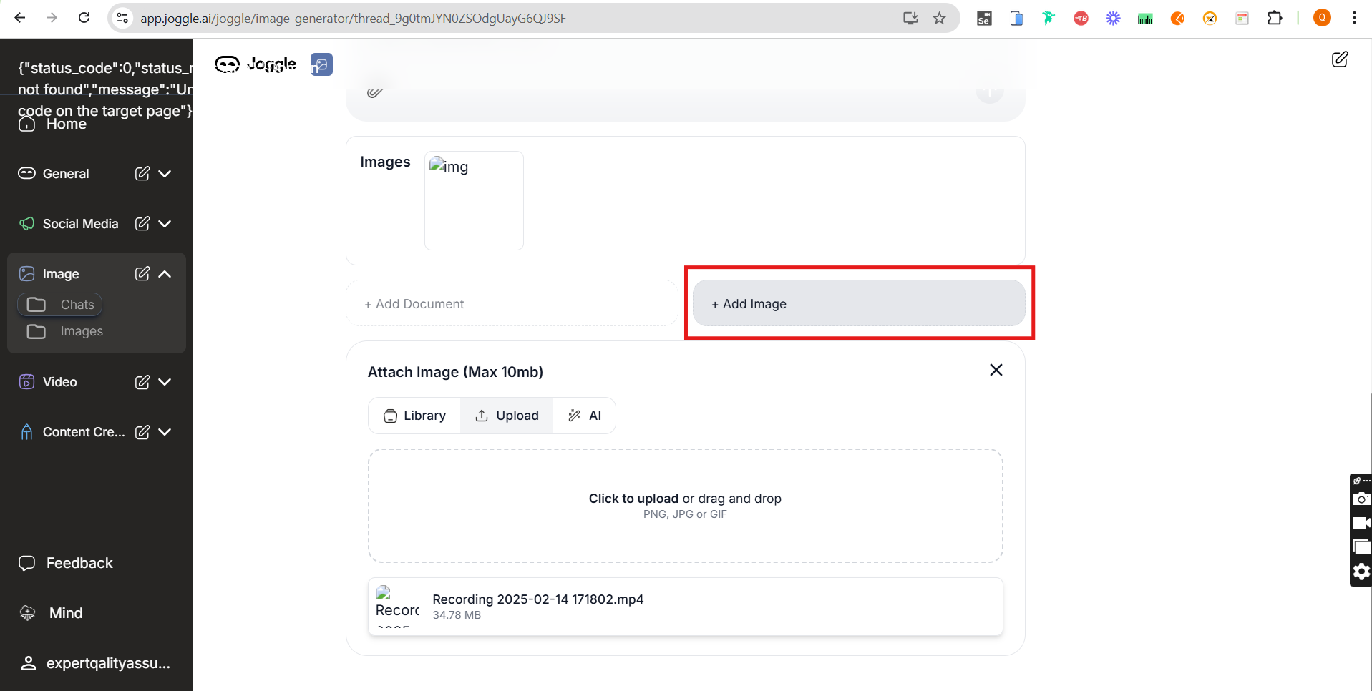Start a new General chat via edit icon
1372x691 pixels.
click(142, 174)
